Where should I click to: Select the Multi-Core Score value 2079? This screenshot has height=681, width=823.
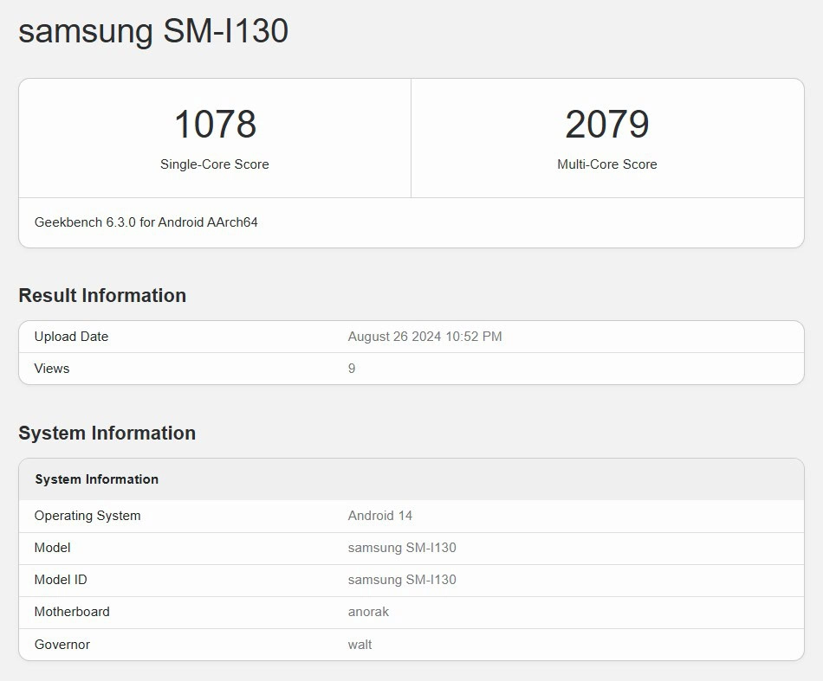tap(607, 125)
